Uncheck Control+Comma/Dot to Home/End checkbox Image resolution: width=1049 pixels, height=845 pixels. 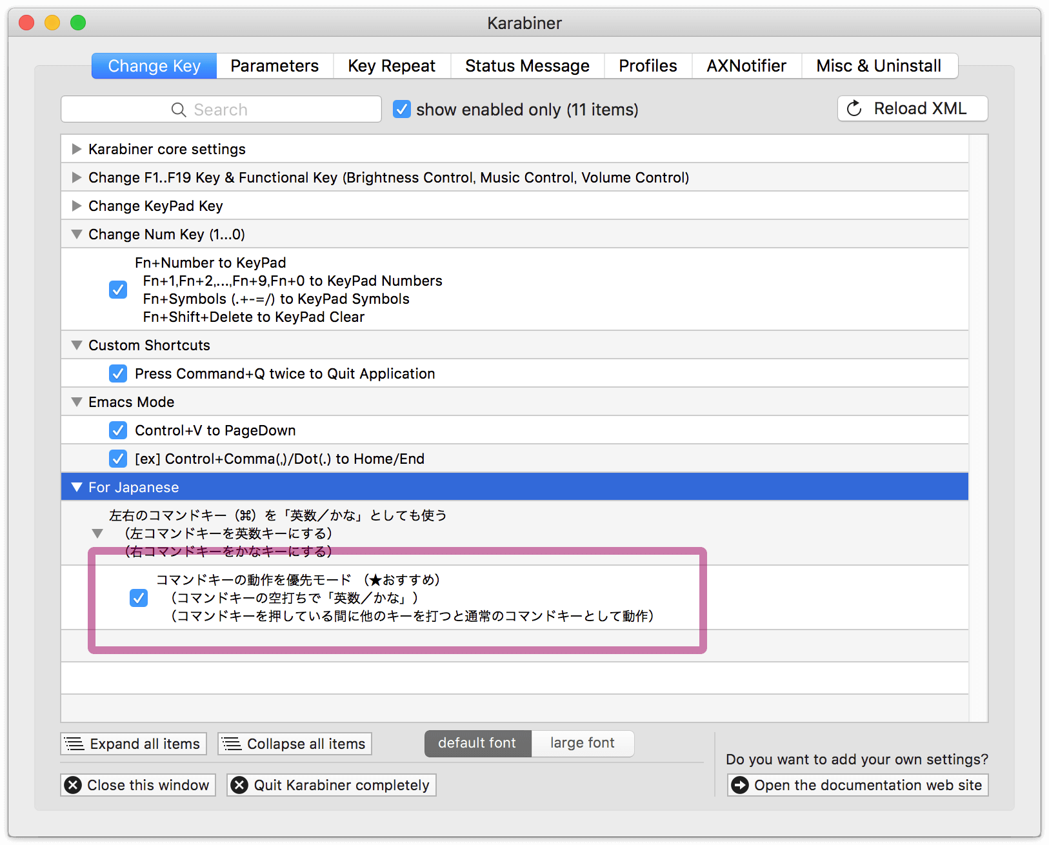118,459
